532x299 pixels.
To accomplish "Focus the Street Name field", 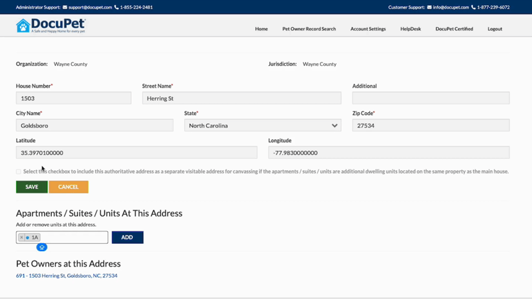I will [241, 98].
